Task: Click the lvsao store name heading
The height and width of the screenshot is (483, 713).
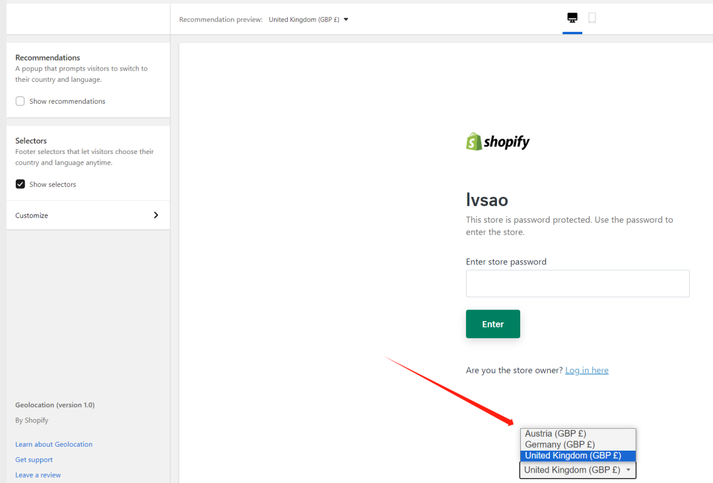Action: click(487, 200)
